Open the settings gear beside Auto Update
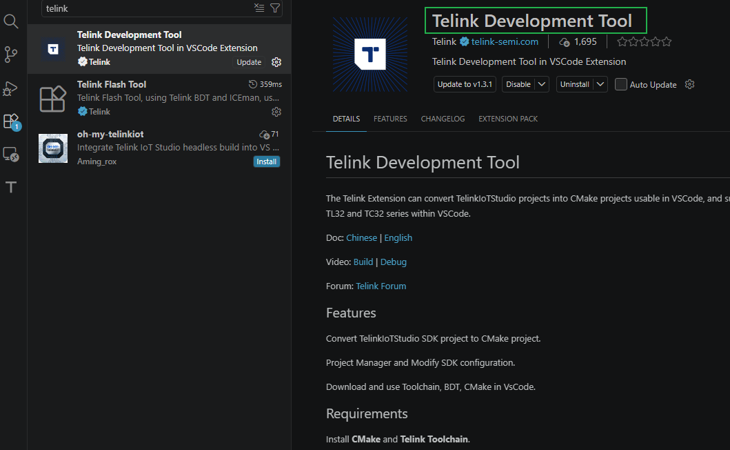This screenshot has height=450, width=730. (x=690, y=84)
